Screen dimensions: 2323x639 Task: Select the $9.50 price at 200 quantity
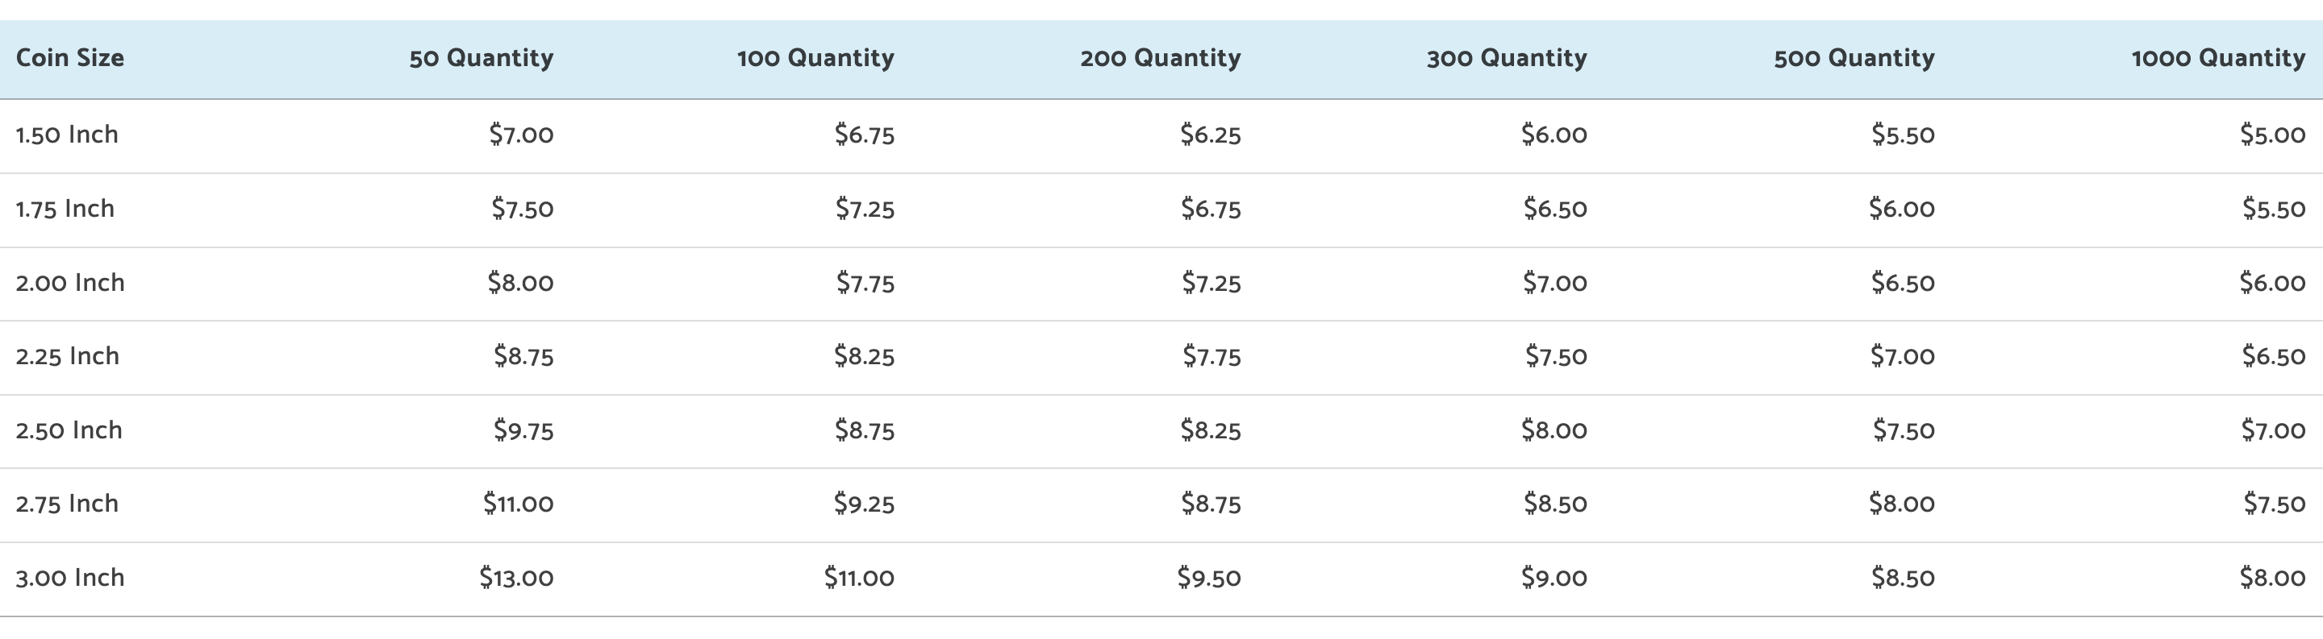[x=1209, y=577]
